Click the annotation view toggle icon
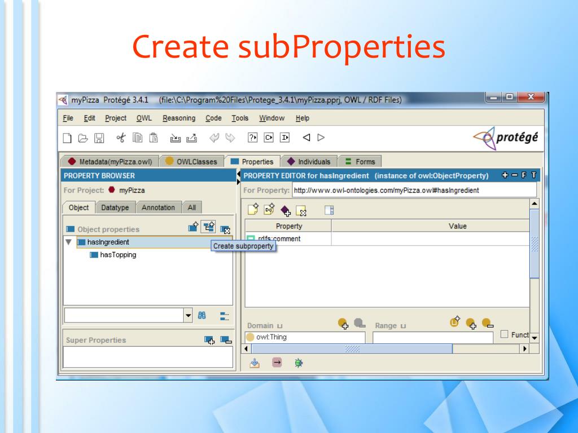This screenshot has height=433, width=578. [329, 210]
